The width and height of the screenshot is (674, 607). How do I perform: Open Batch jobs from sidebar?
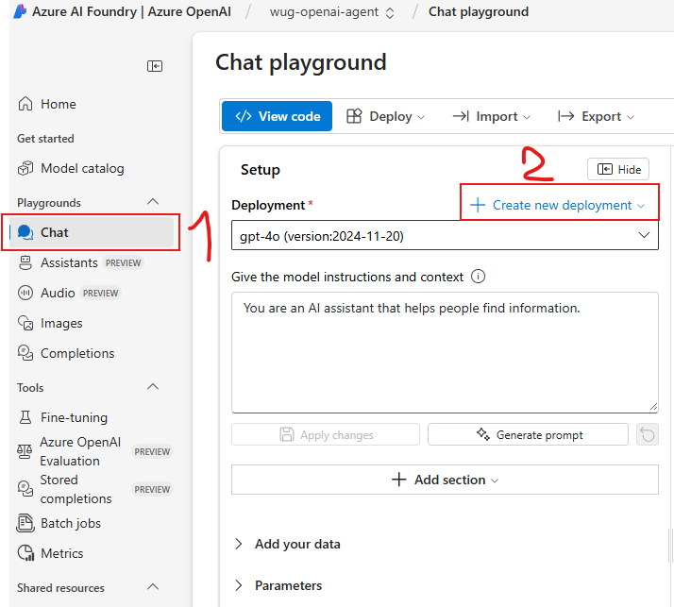(70, 524)
